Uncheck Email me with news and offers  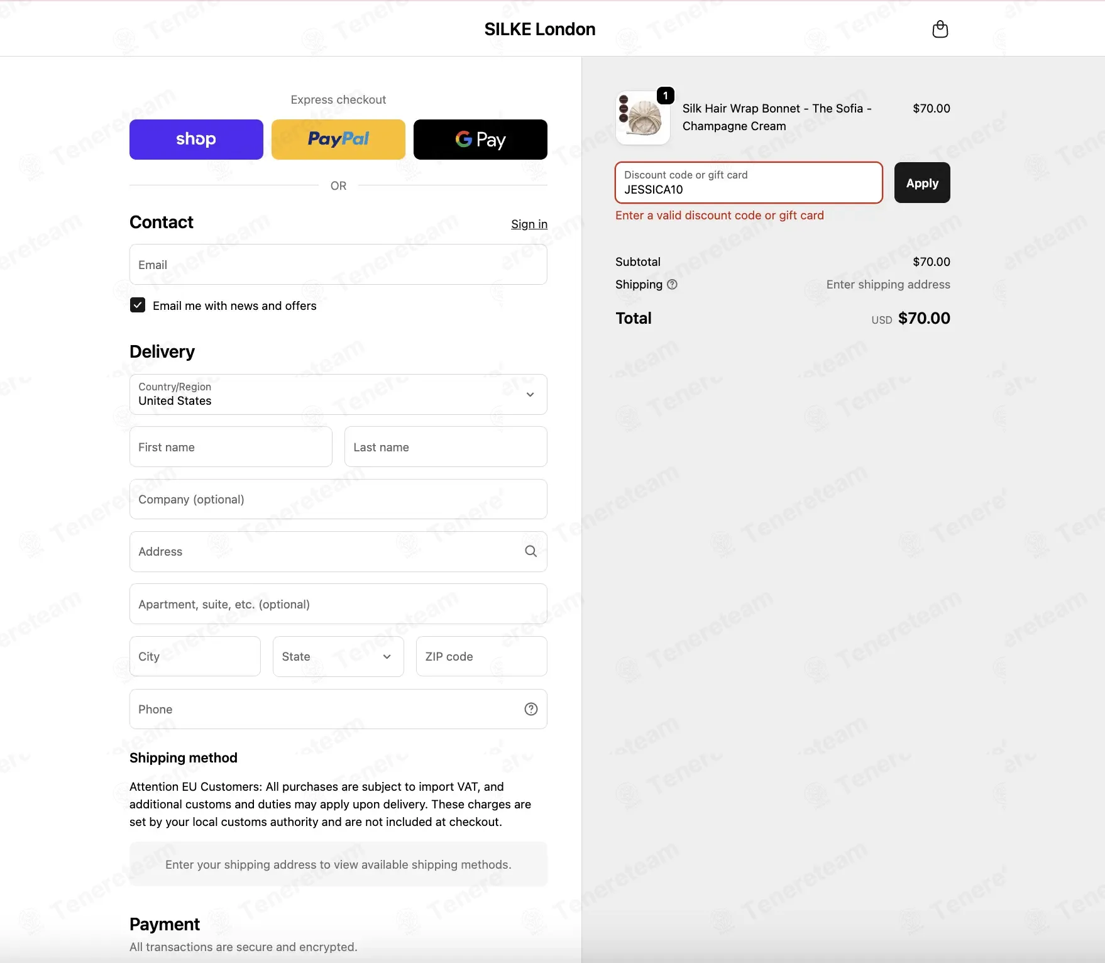(138, 305)
